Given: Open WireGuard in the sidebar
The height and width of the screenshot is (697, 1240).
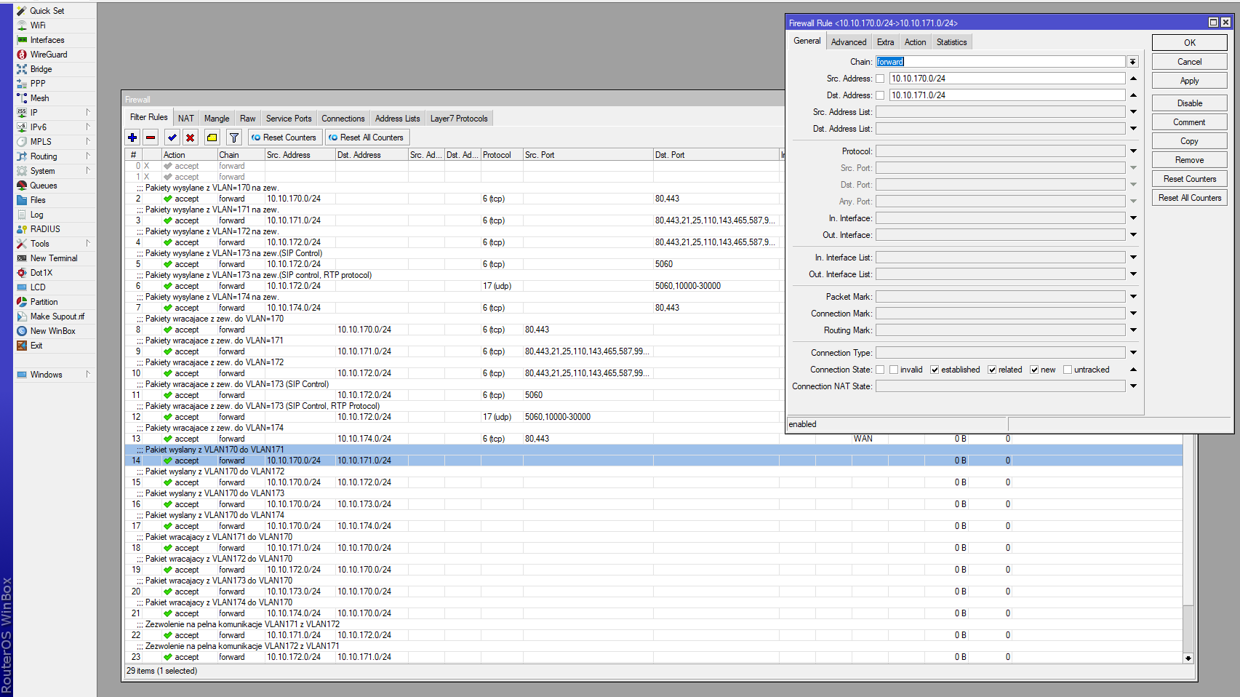Looking at the screenshot, I should [x=48, y=55].
